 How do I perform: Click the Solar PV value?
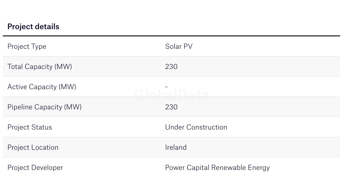pyautogui.click(x=179, y=47)
